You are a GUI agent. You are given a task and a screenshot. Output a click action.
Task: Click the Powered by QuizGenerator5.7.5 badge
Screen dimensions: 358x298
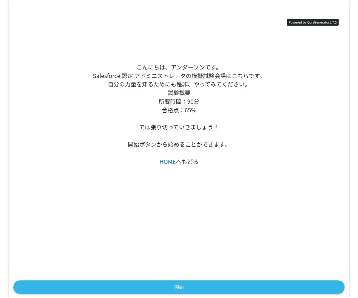313,22
